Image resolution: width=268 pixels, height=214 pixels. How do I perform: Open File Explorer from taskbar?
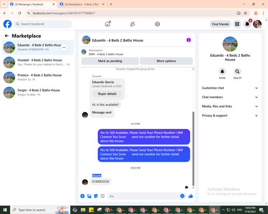point(83,210)
